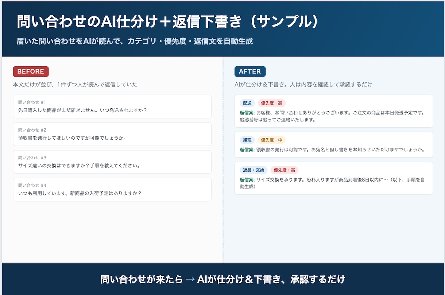Click the red BEFORE badge

(31, 71)
